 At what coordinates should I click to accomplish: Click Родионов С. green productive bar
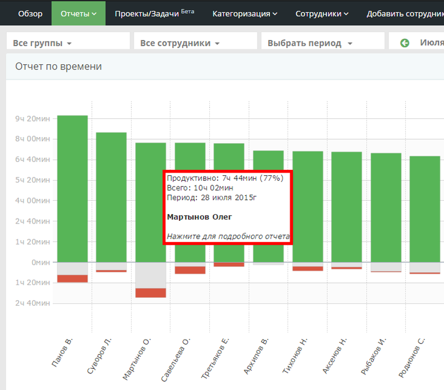[x=425, y=209]
